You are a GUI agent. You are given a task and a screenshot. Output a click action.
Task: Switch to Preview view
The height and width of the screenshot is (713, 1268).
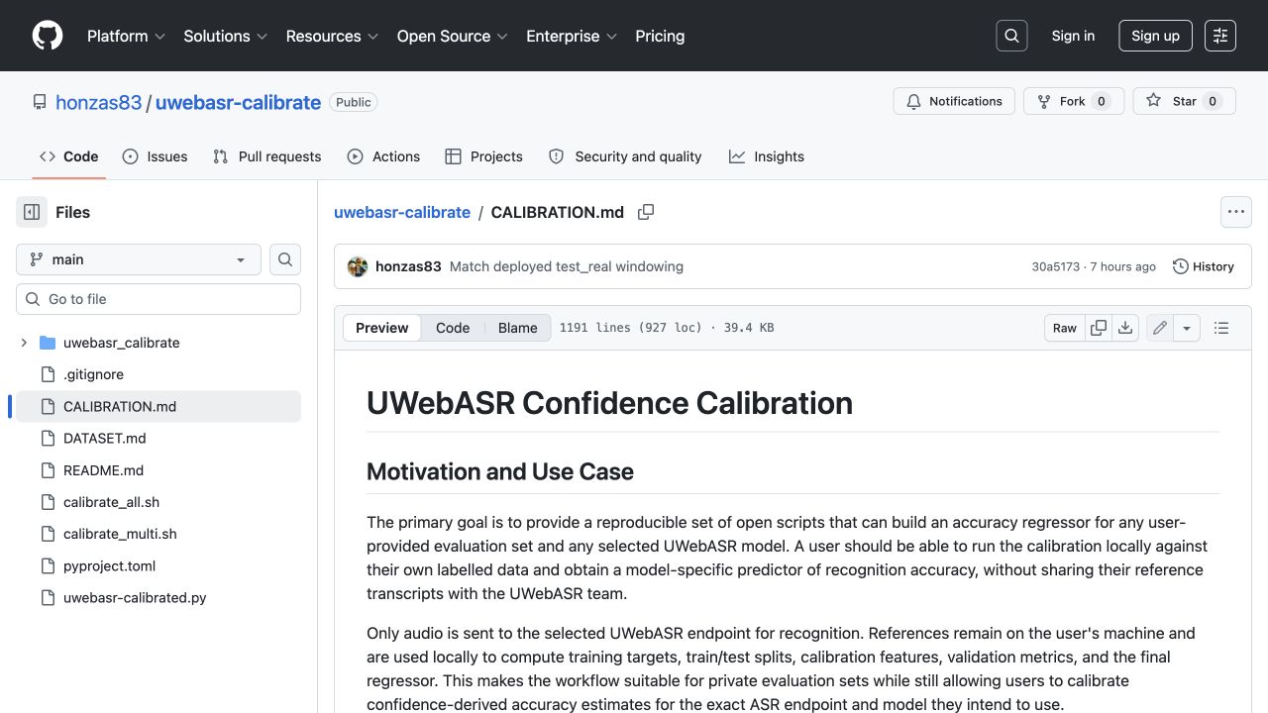[x=382, y=328]
